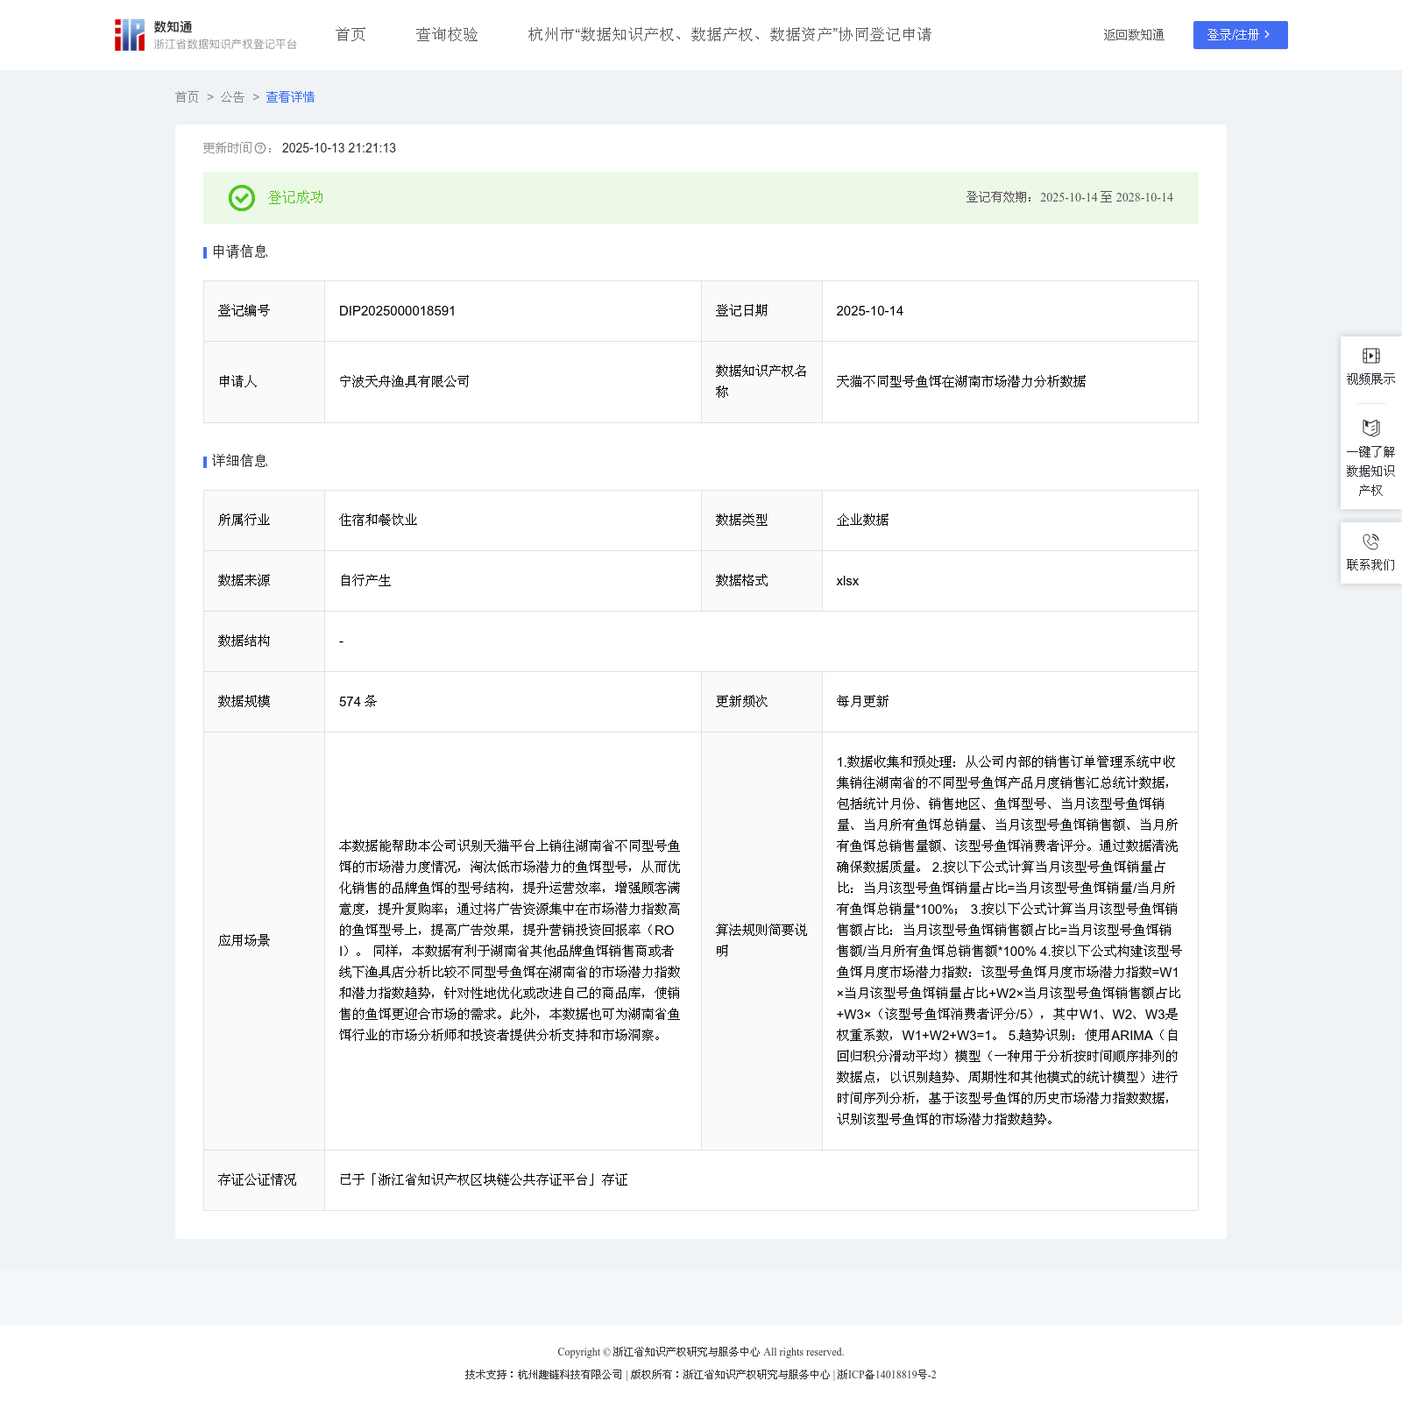The width and height of the screenshot is (1402, 1402).
Task: Click the 联系我们 phone icon
Action: click(x=1370, y=542)
